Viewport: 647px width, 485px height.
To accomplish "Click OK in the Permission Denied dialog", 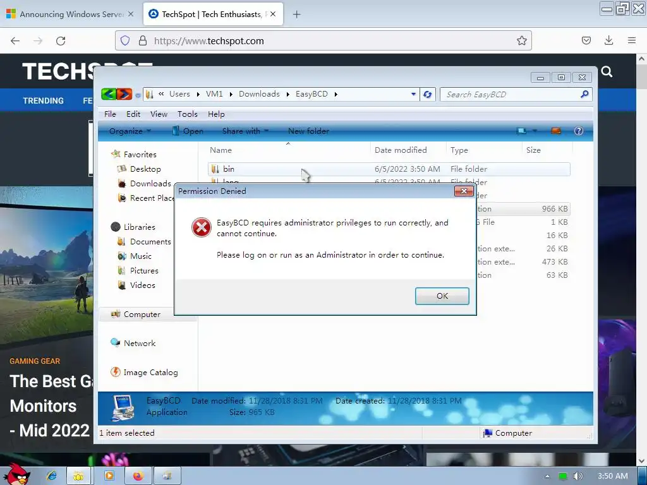I will click(x=442, y=296).
